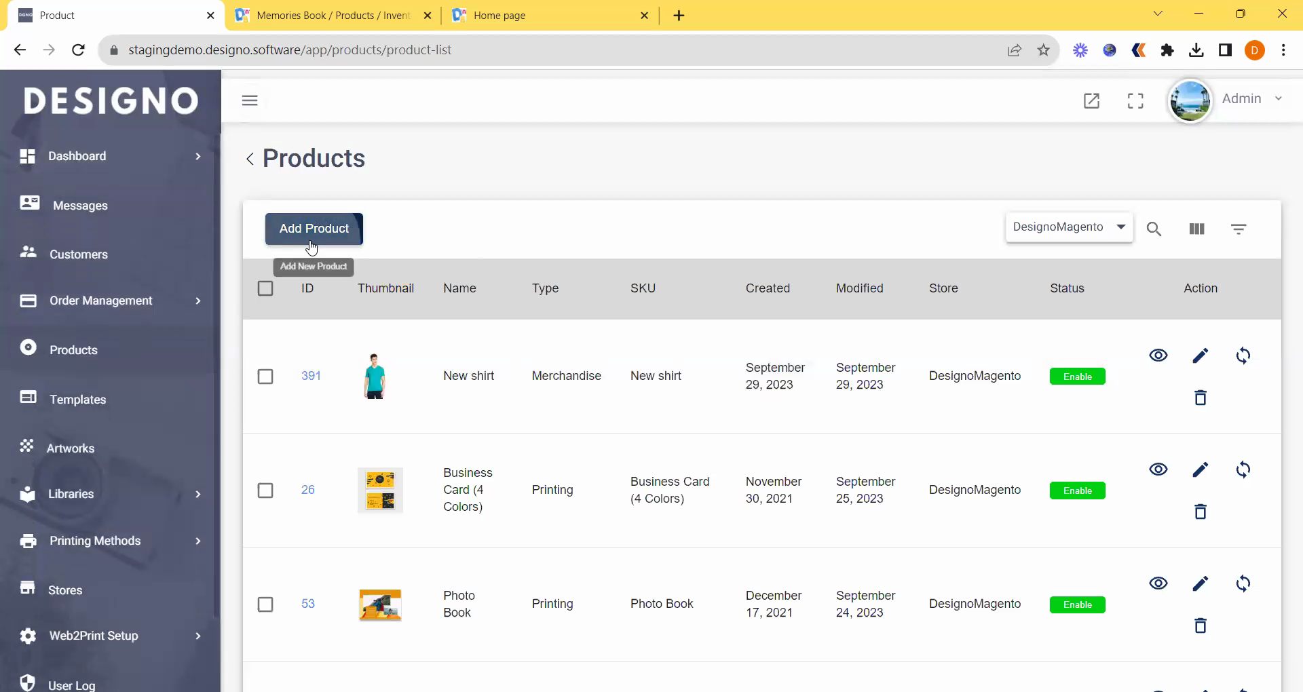Edit the New shirt product with pencil icon
The height and width of the screenshot is (692, 1303).
pos(1200,355)
